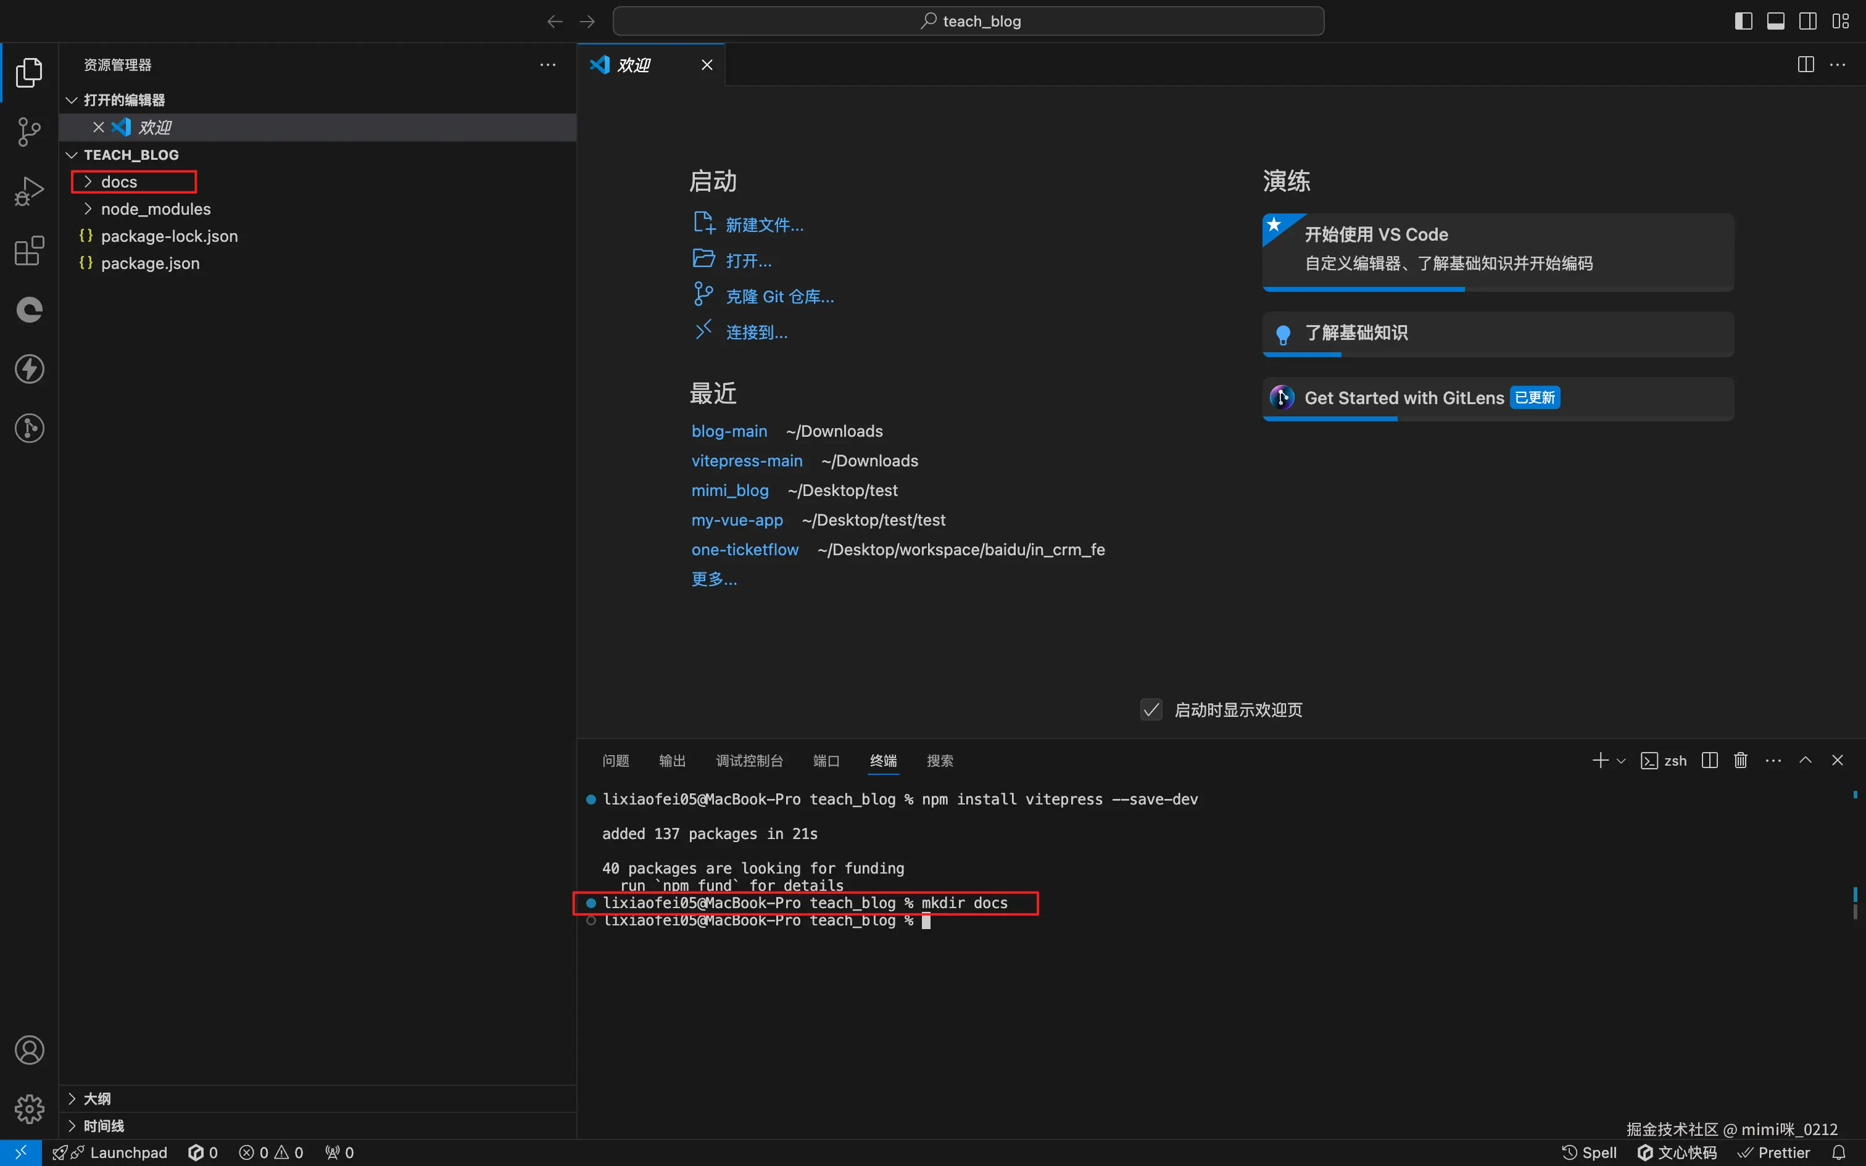Open the Run and Debug view
1866x1166 pixels.
29,191
